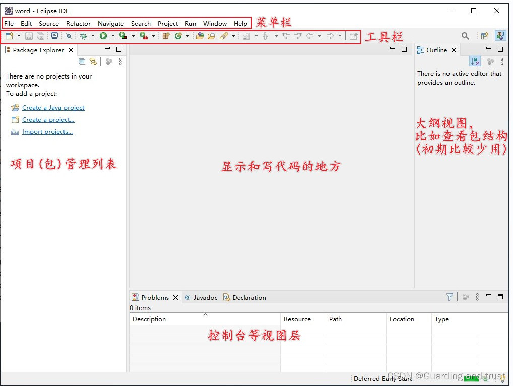Click the flashlight Search toolbar icon
Image resolution: width=513 pixels, height=386 pixels.
(x=224, y=36)
